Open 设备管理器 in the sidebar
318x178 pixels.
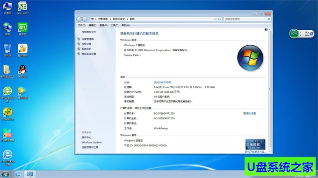(87, 39)
